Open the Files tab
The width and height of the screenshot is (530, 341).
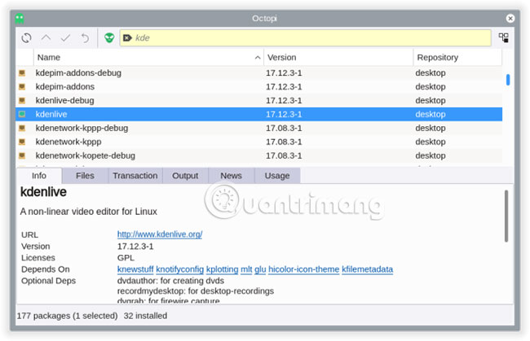[x=85, y=176]
